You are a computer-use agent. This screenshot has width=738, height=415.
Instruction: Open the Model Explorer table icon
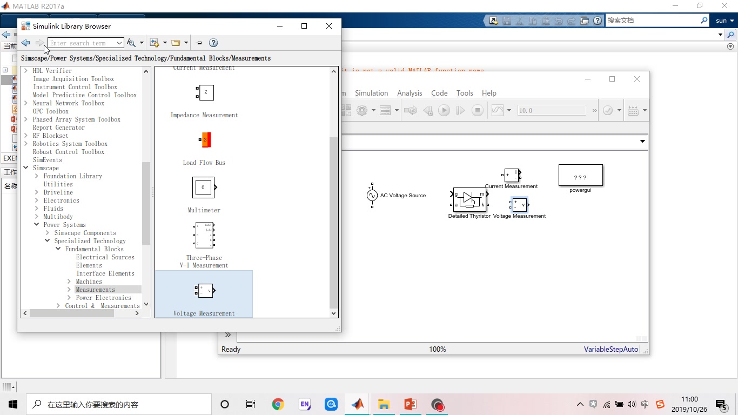click(385, 110)
